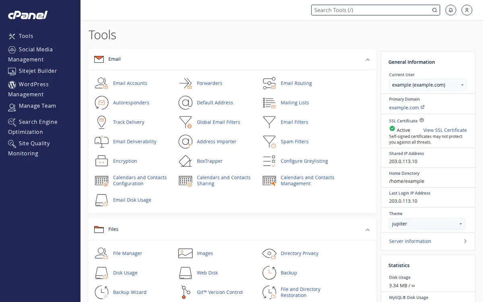Open the BoxTrapper icon
Viewport: 483px width, 302px height.
185,161
